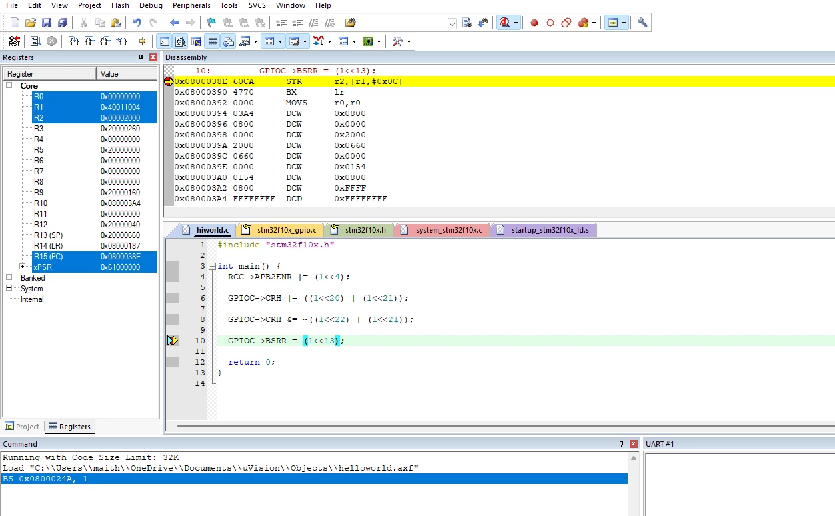
Task: Collapse the code fold at int main()
Action: click(x=212, y=266)
